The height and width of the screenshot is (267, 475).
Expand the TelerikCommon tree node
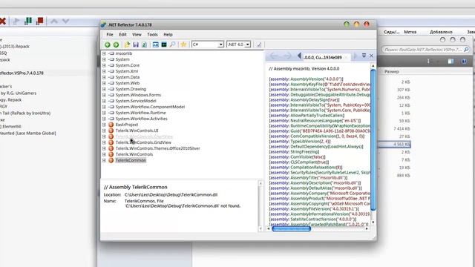point(104,160)
